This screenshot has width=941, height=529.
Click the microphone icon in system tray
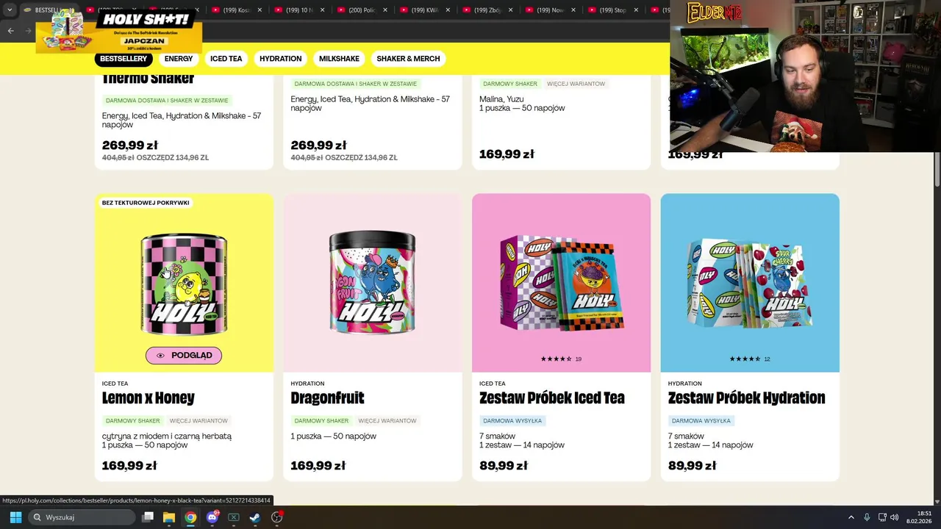[x=867, y=517]
